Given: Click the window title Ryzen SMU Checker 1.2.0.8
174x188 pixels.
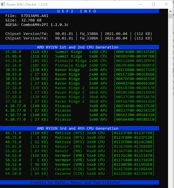Looking at the screenshot, I should click(27, 5).
